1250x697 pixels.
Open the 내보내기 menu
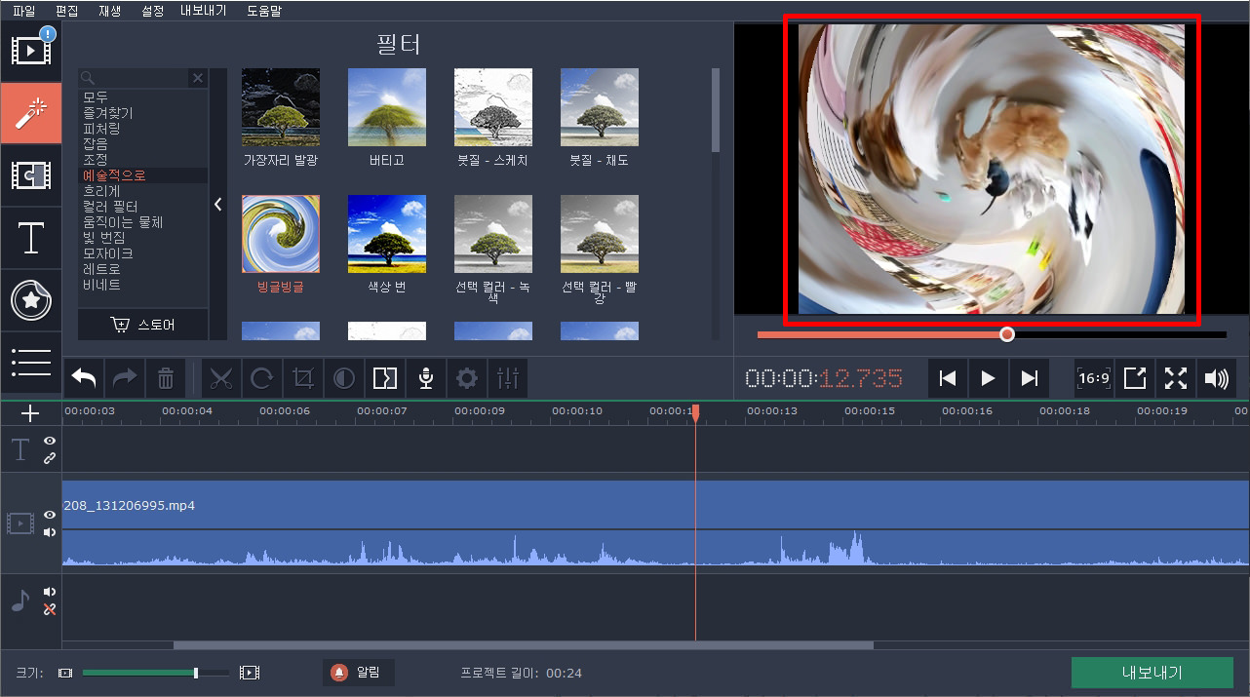pyautogui.click(x=204, y=11)
